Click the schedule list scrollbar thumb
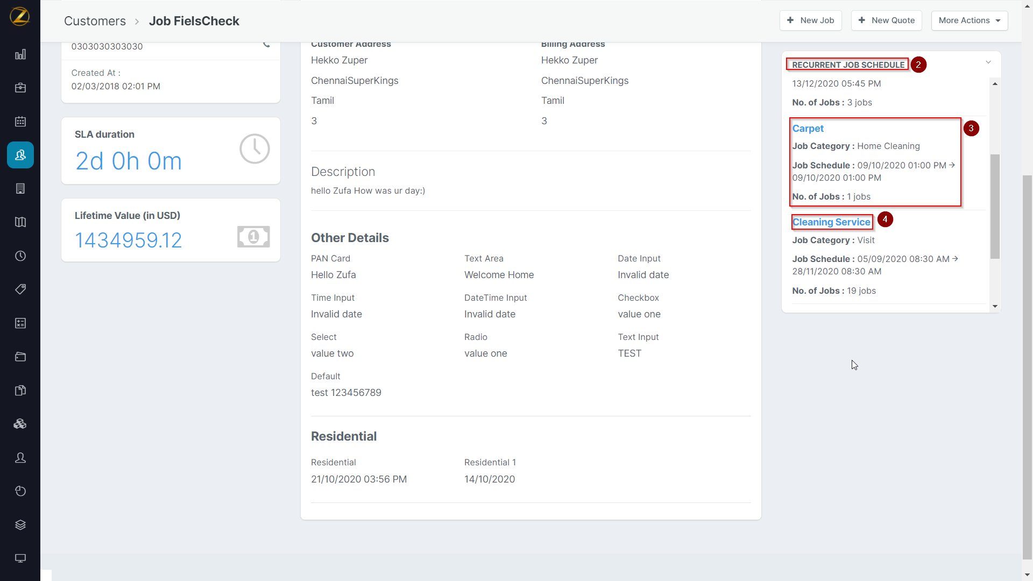The image size is (1033, 581). click(x=995, y=206)
